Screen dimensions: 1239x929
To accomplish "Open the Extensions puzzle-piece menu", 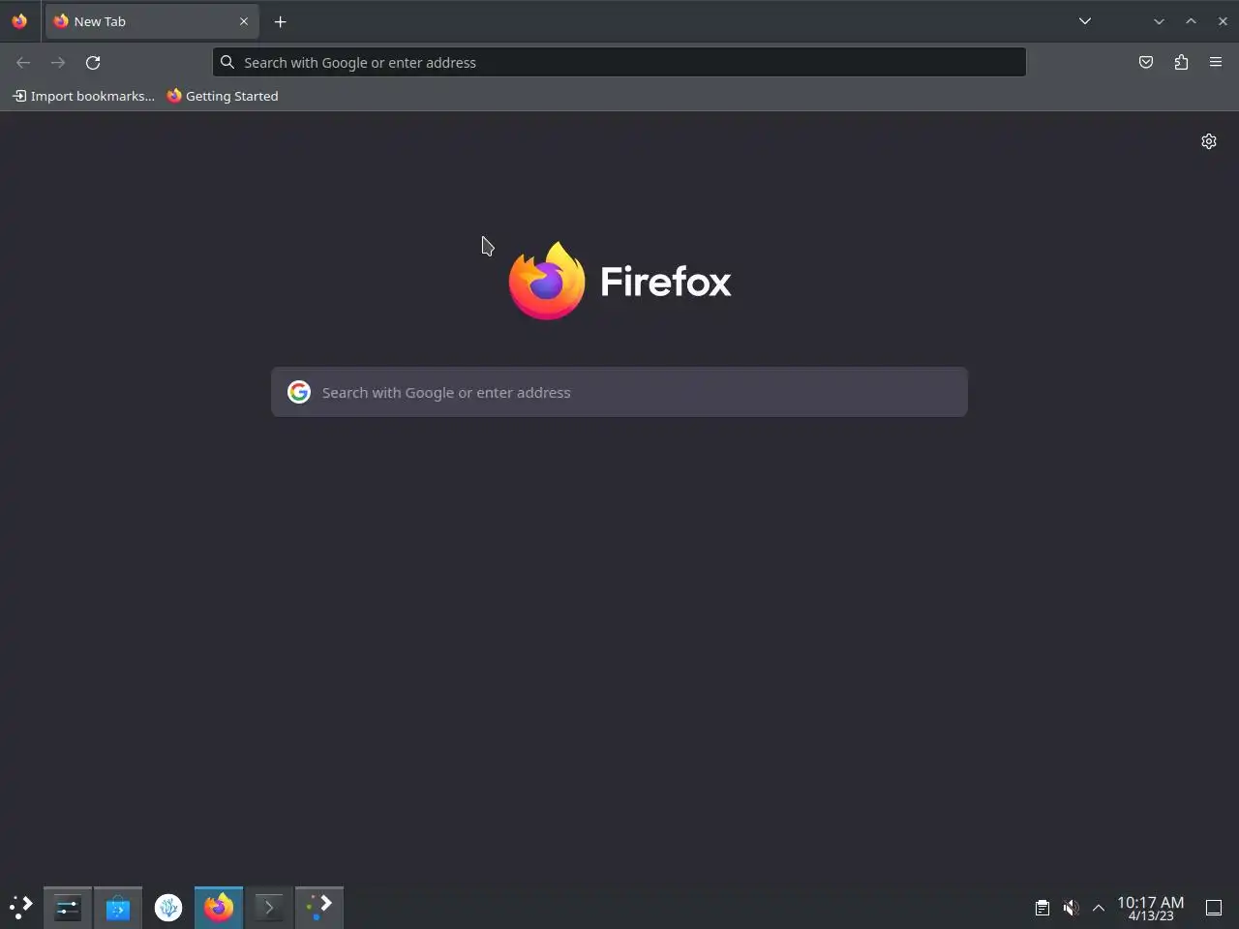I will point(1181,62).
